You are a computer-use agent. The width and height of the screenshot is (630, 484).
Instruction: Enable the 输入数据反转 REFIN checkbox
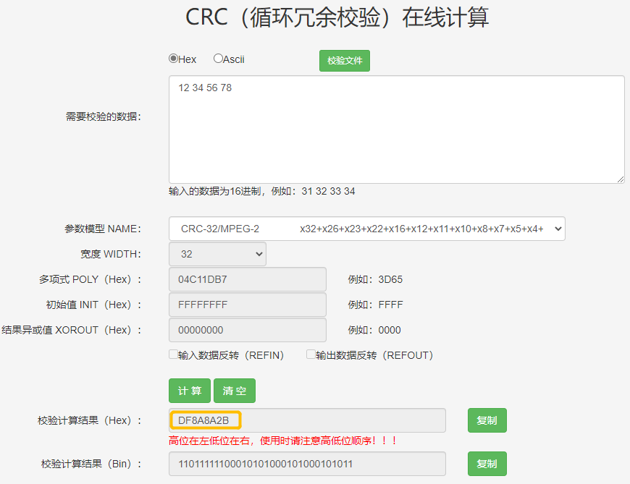(171, 354)
